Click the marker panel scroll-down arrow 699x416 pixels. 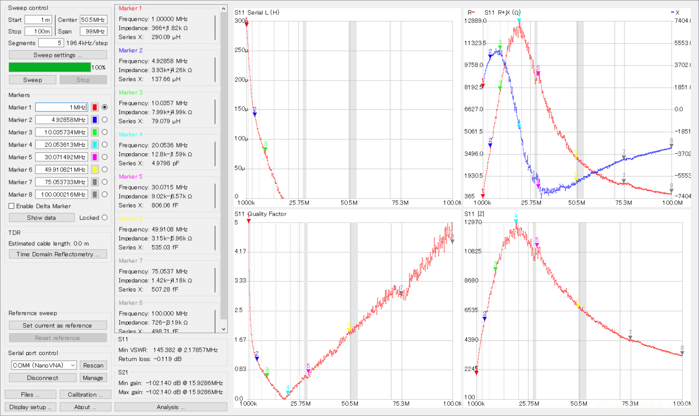pyautogui.click(x=224, y=329)
